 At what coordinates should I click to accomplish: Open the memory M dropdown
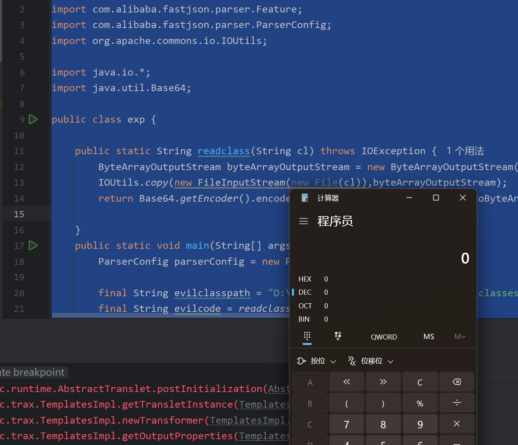point(460,337)
